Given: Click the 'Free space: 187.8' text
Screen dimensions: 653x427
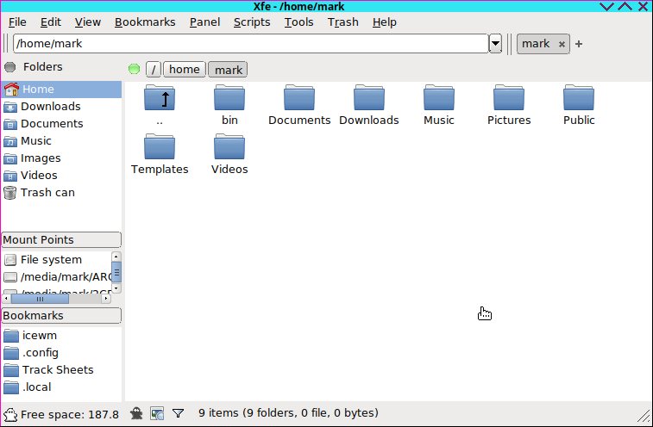Looking at the screenshot, I should click(x=70, y=415).
